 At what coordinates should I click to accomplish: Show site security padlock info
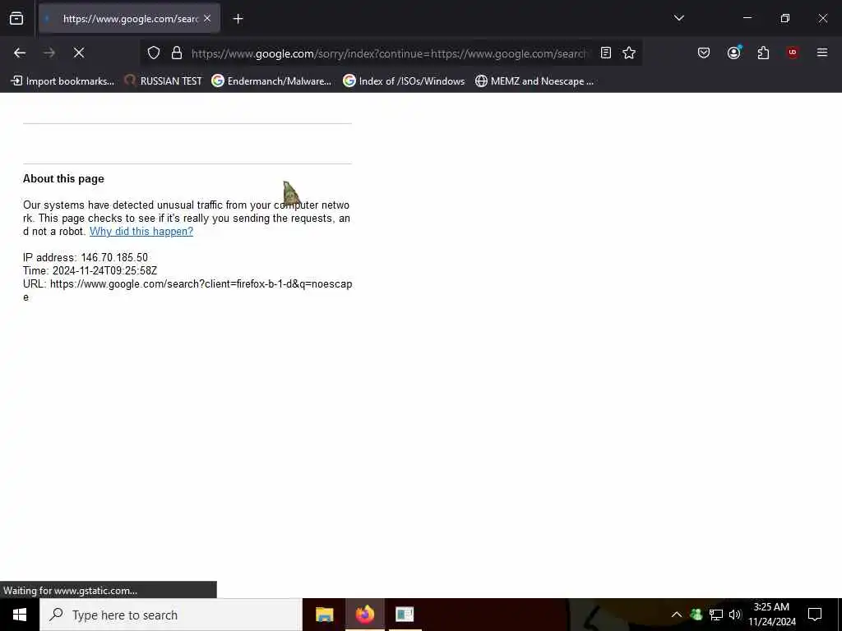[x=177, y=53]
